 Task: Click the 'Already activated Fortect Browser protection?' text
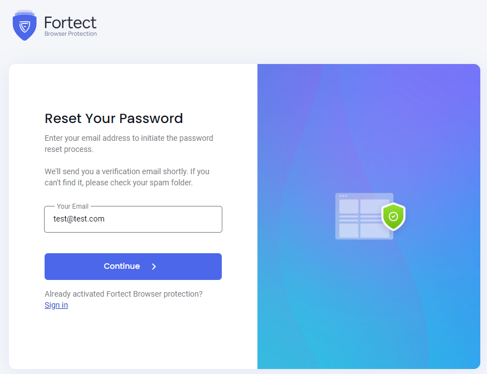[123, 294]
